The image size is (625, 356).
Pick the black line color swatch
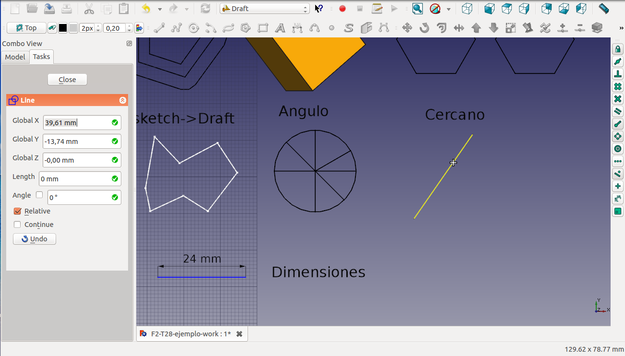(63, 28)
